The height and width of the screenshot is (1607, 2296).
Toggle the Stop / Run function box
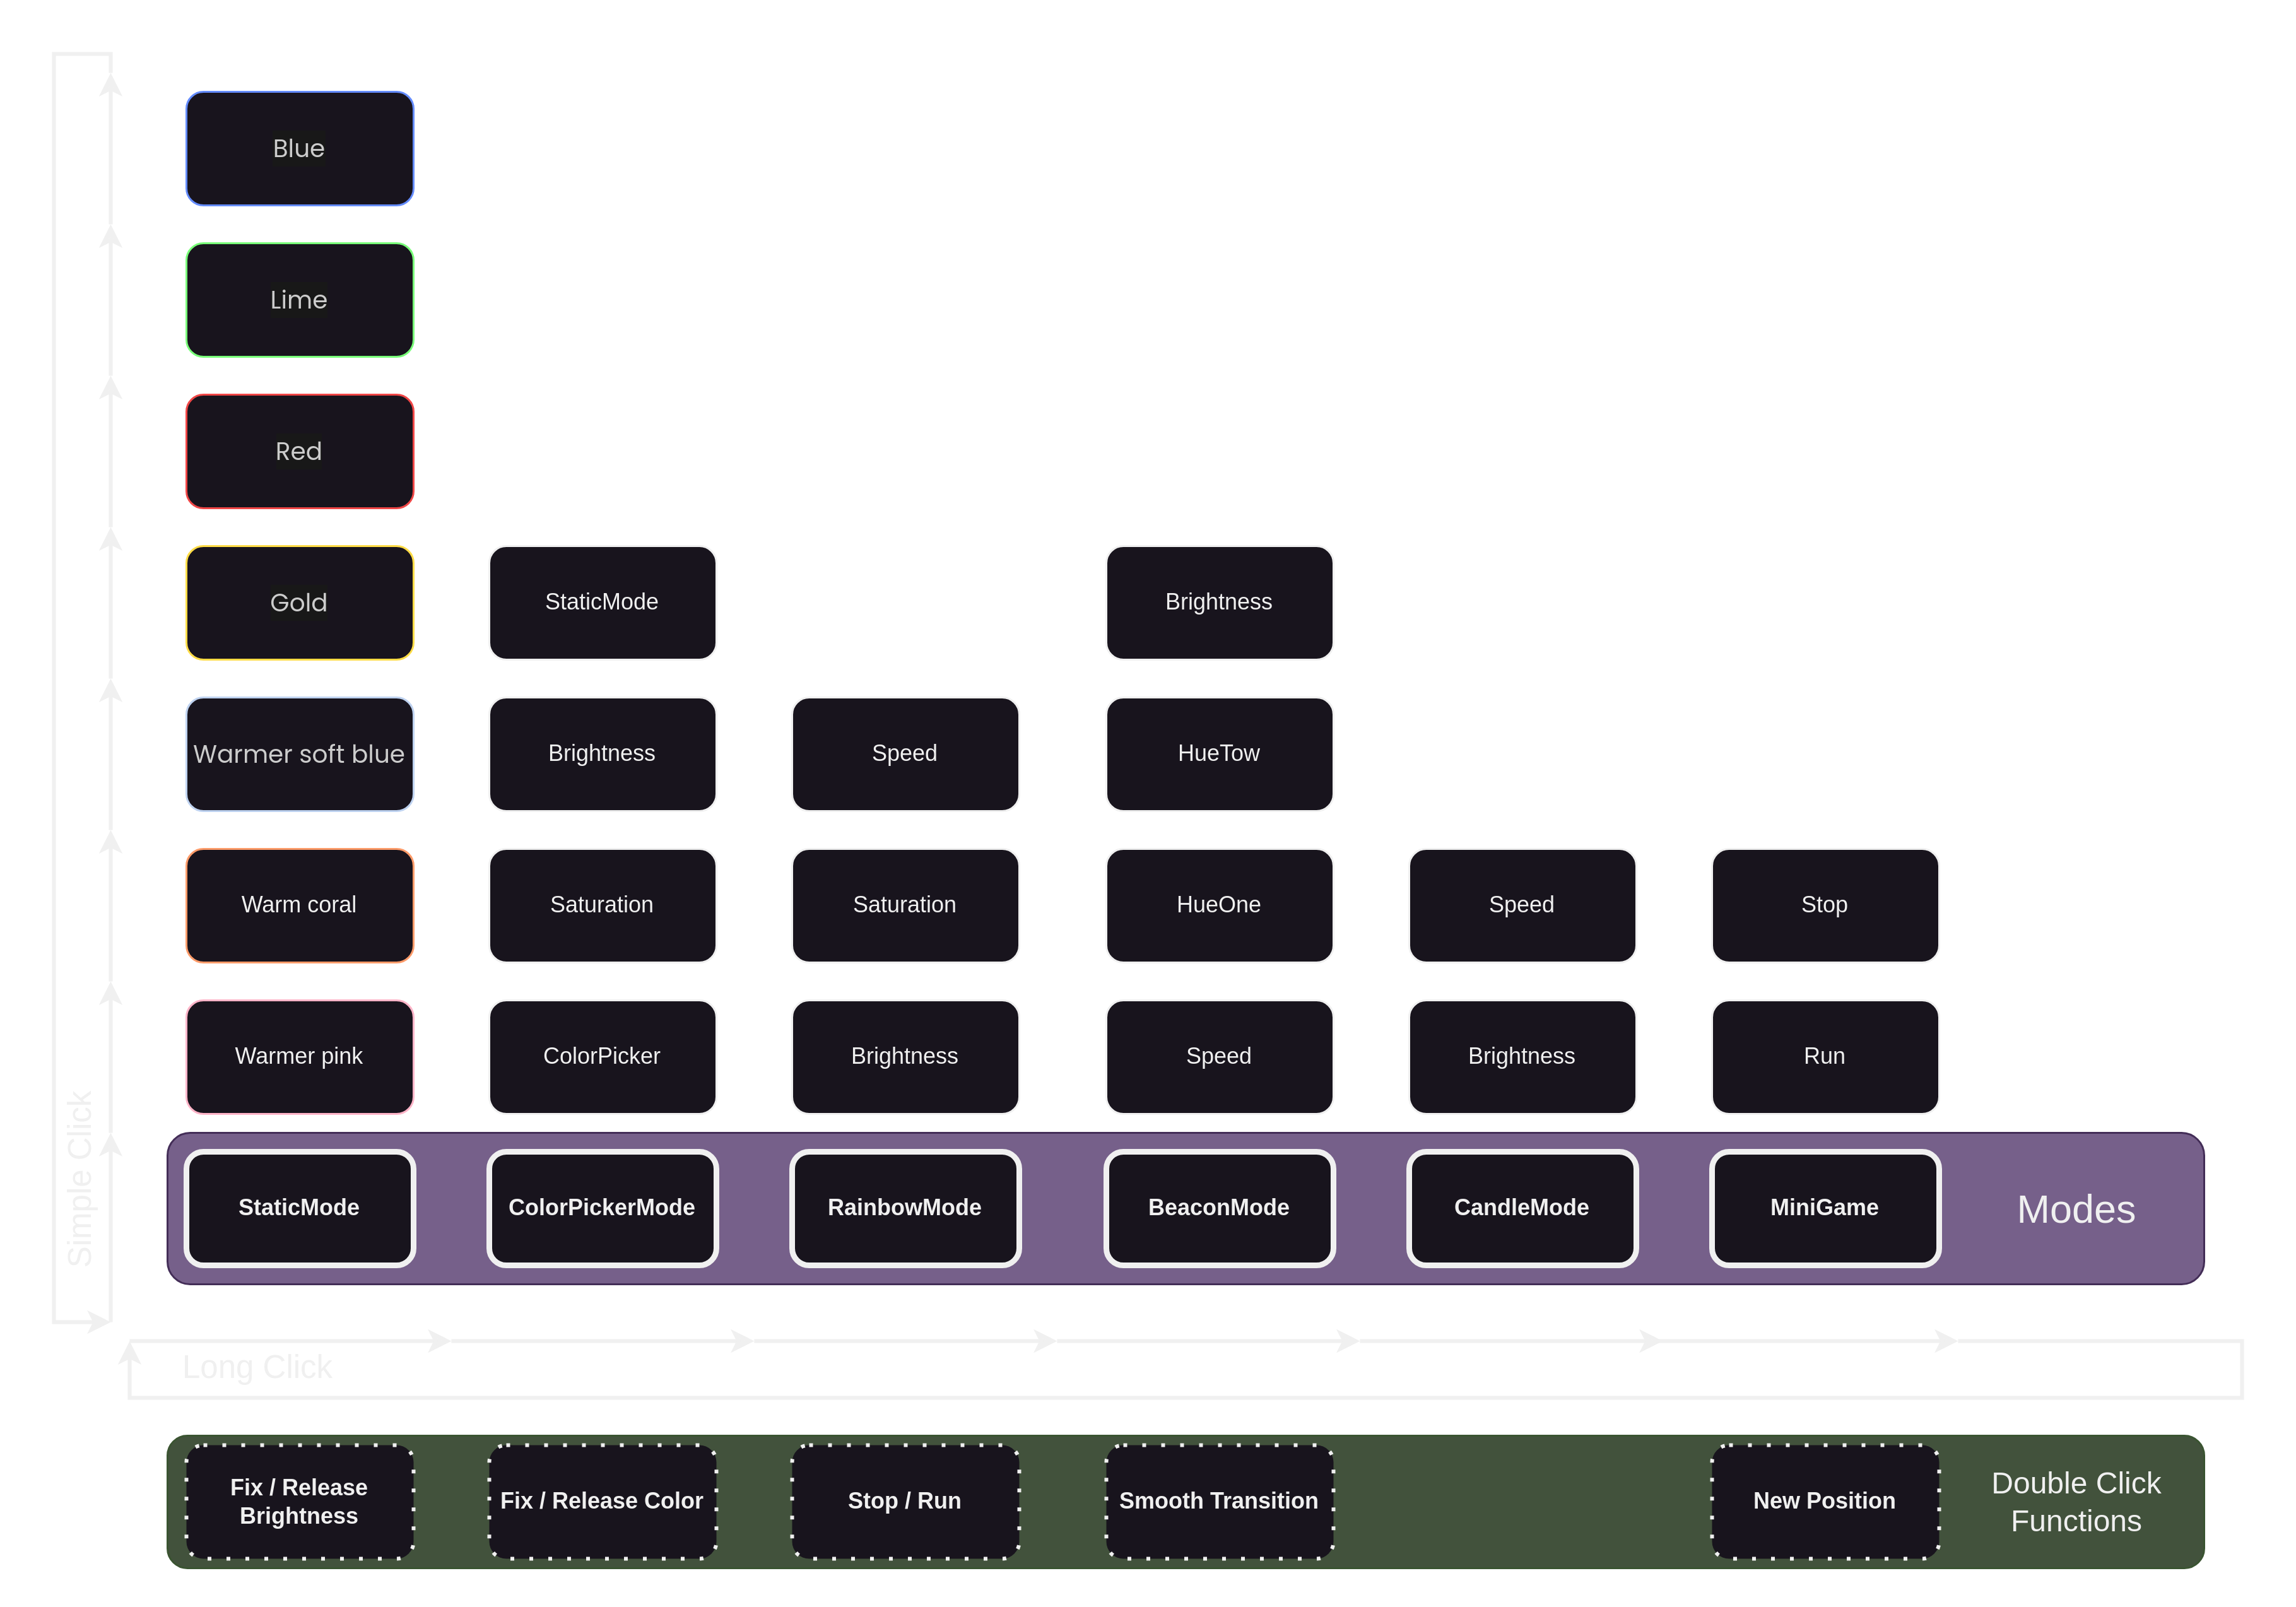click(904, 1501)
